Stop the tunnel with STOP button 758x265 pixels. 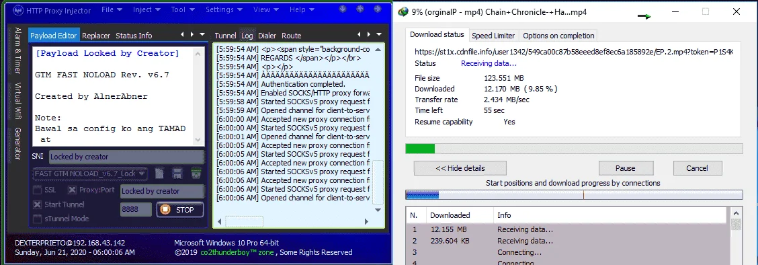click(180, 210)
